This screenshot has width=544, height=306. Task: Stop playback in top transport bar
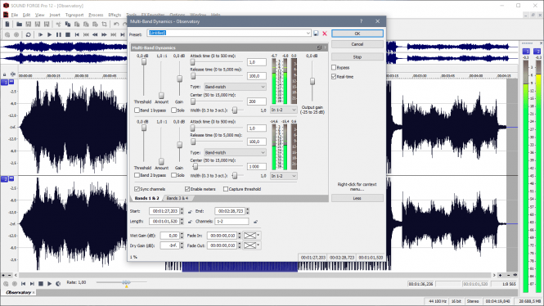click(68, 34)
